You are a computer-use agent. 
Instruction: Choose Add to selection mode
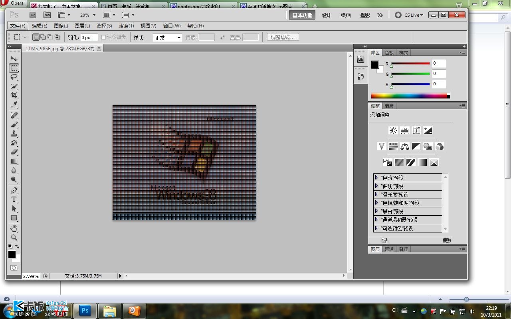[43, 37]
